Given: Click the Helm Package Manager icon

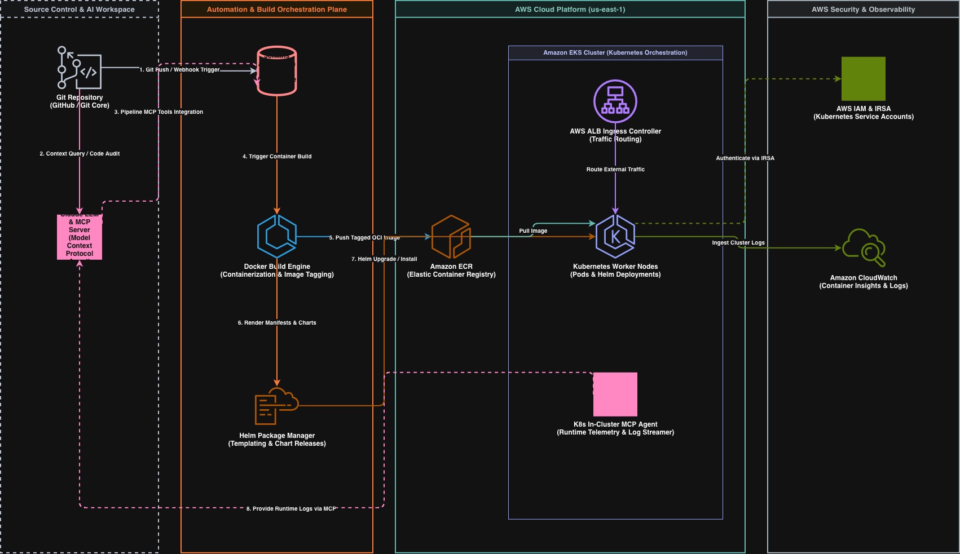Looking at the screenshot, I should (x=277, y=406).
